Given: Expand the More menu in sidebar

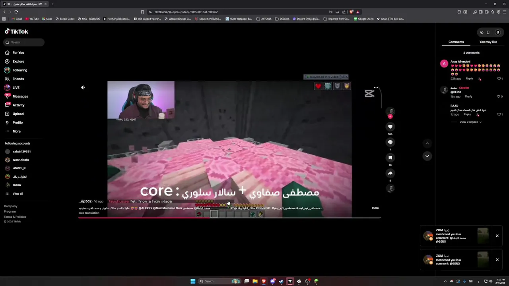Looking at the screenshot, I should (x=12, y=131).
